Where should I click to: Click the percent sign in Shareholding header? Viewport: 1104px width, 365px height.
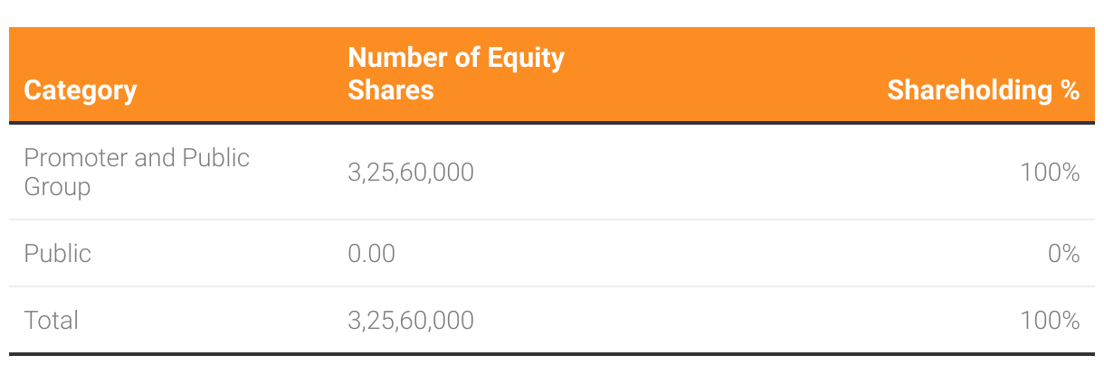(1070, 90)
